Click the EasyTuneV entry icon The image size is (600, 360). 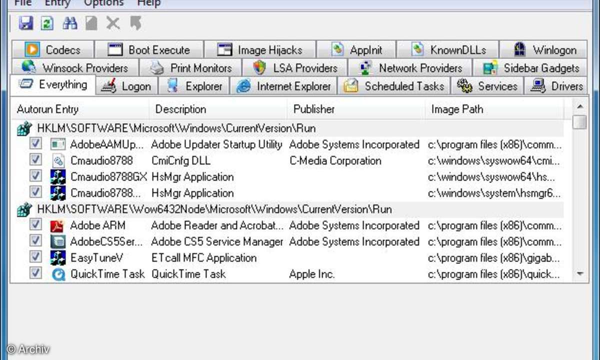[x=58, y=258]
